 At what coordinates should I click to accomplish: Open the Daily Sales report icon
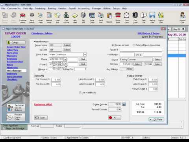pos(75,18)
